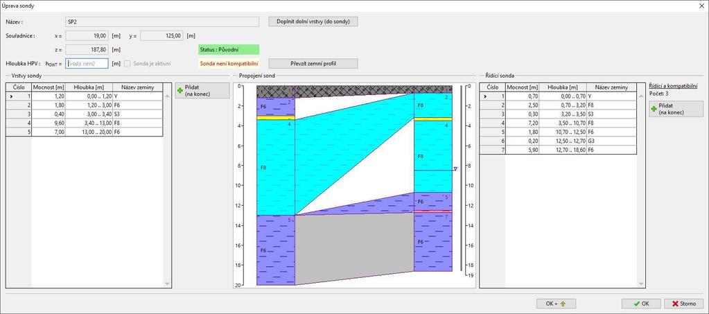Click the purple F6 bottom layer in left borehole
The width and height of the screenshot is (709, 314).
(276, 250)
